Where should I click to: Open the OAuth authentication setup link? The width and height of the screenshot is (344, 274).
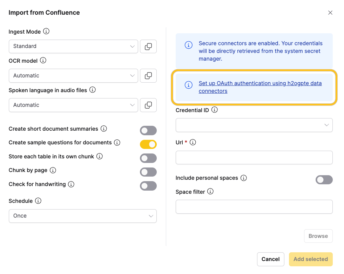(x=260, y=83)
